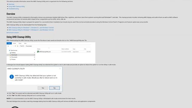Download AMD Cleanup Utility 32-bit link
Screen dimensions: 192x108
31,30
